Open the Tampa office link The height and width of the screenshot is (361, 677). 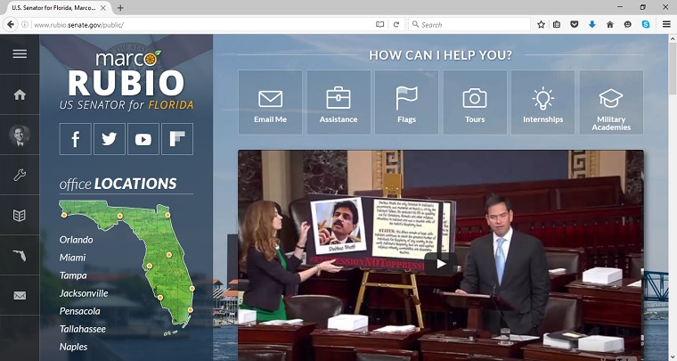tap(73, 275)
